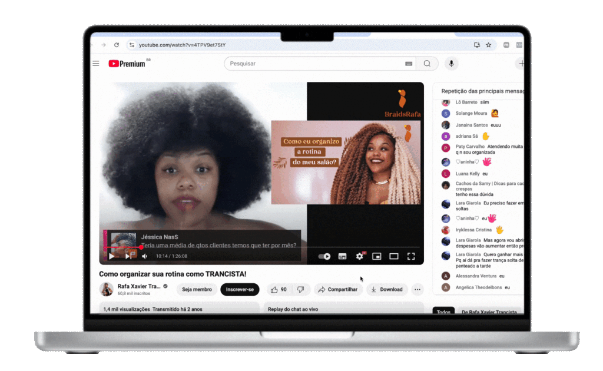
Task: Click the Pesquisar search field
Action: point(312,64)
